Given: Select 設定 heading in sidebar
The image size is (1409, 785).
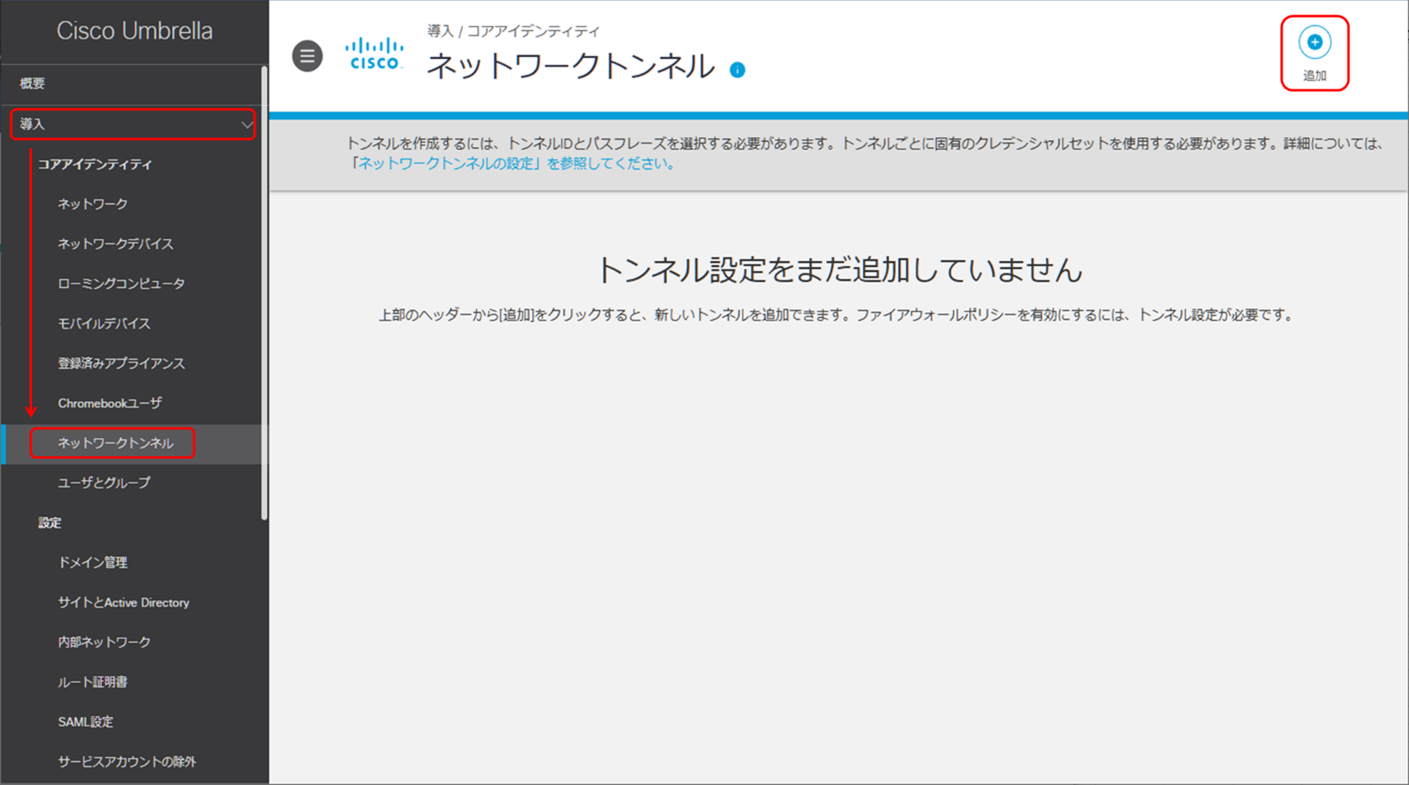Looking at the screenshot, I should tap(50, 522).
